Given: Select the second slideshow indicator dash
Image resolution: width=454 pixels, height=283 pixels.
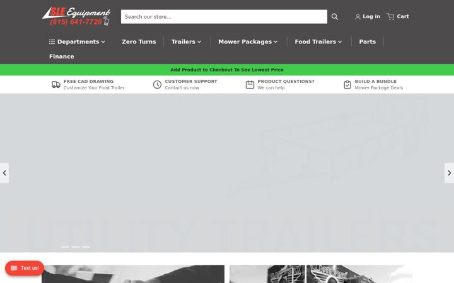Looking at the screenshot, I should pyautogui.click(x=76, y=247).
